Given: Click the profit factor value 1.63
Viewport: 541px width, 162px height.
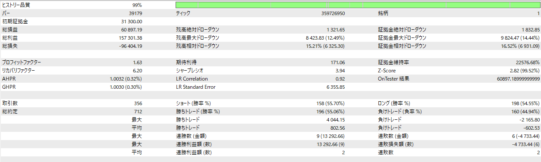Looking at the screenshot, I should point(138,62).
